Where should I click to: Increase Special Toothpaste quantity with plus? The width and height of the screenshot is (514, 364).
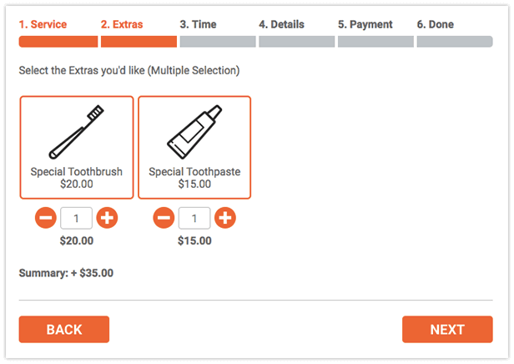[x=225, y=219]
